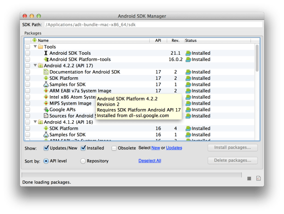Check the Documentation for Android SDK checkbox
This screenshot has width=284, height=214.
point(28,72)
